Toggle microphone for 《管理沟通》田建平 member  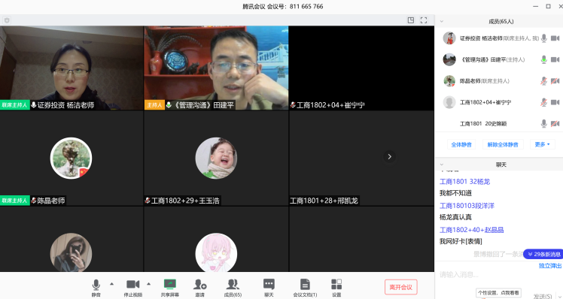point(544,59)
